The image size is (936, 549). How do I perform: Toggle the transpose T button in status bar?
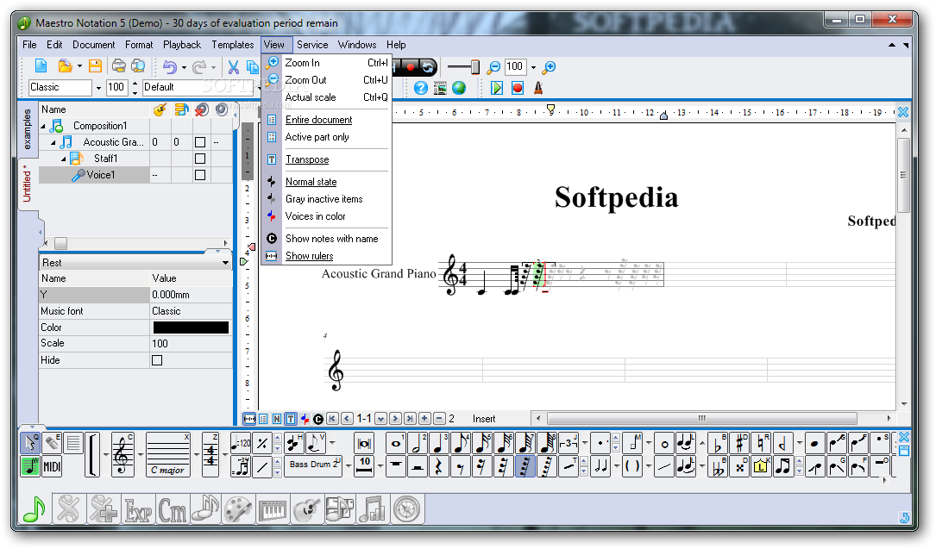tap(291, 419)
